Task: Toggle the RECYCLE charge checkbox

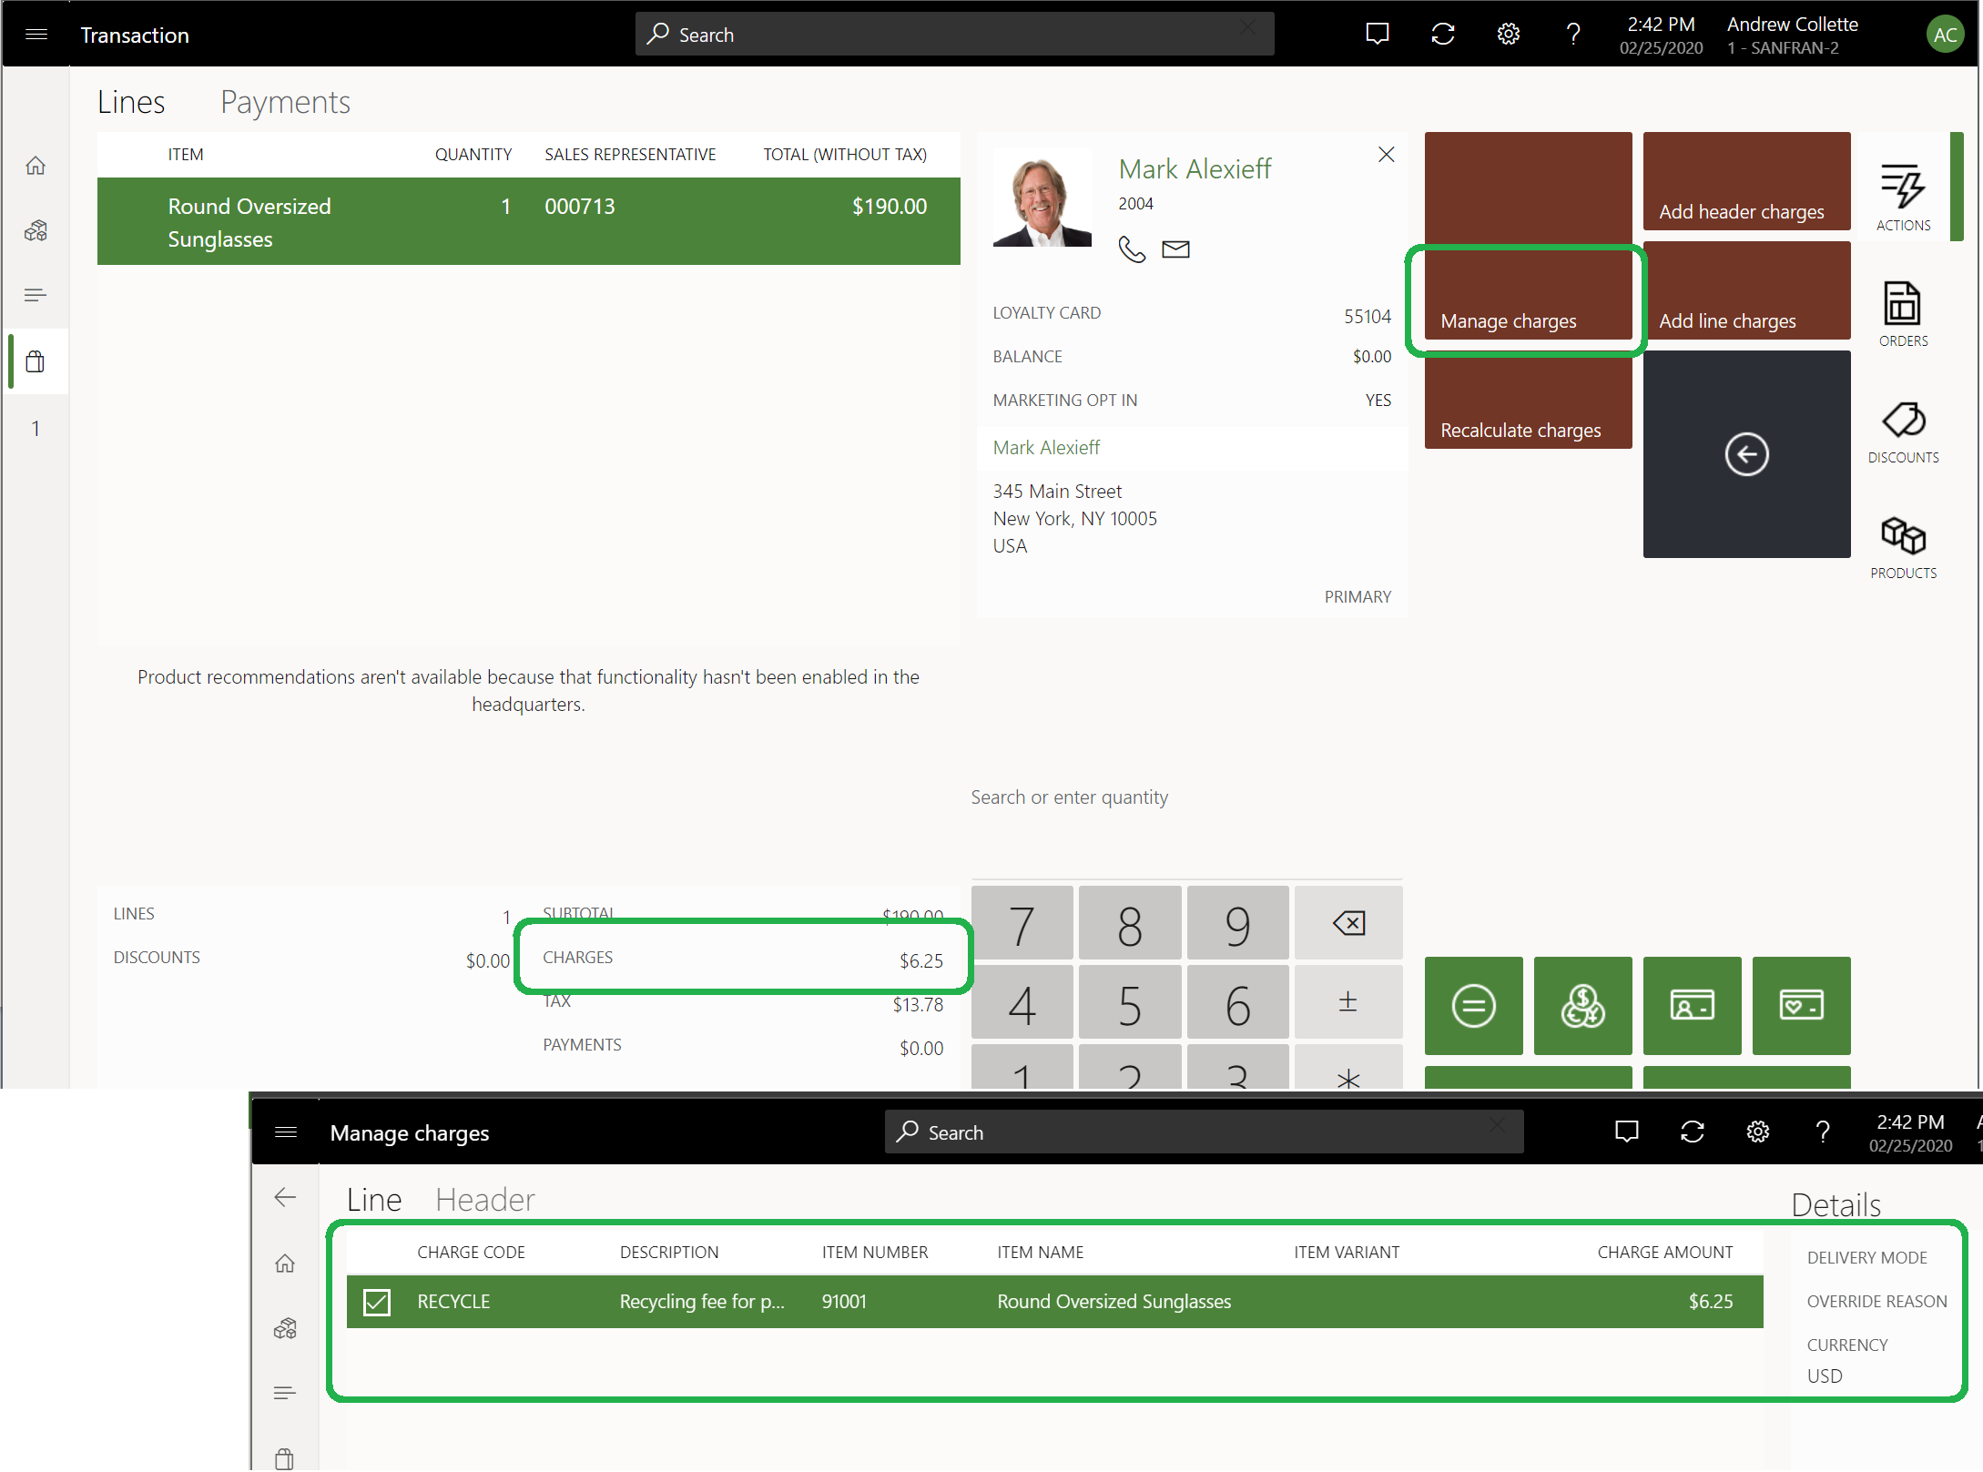Action: (376, 1300)
